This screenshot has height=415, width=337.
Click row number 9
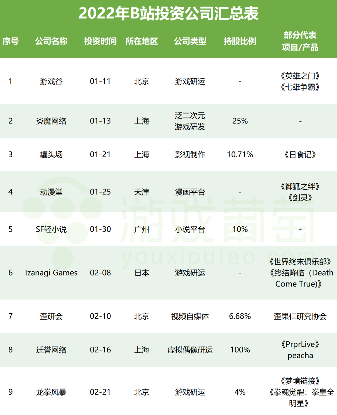coord(11,392)
